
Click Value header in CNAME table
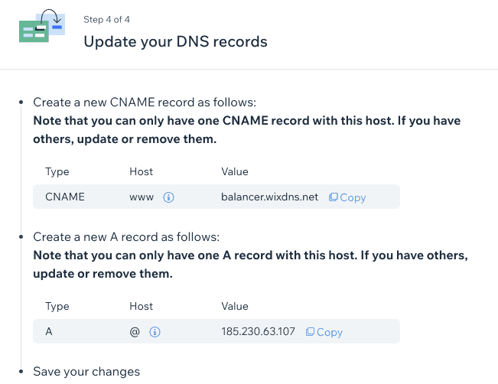pos(235,171)
